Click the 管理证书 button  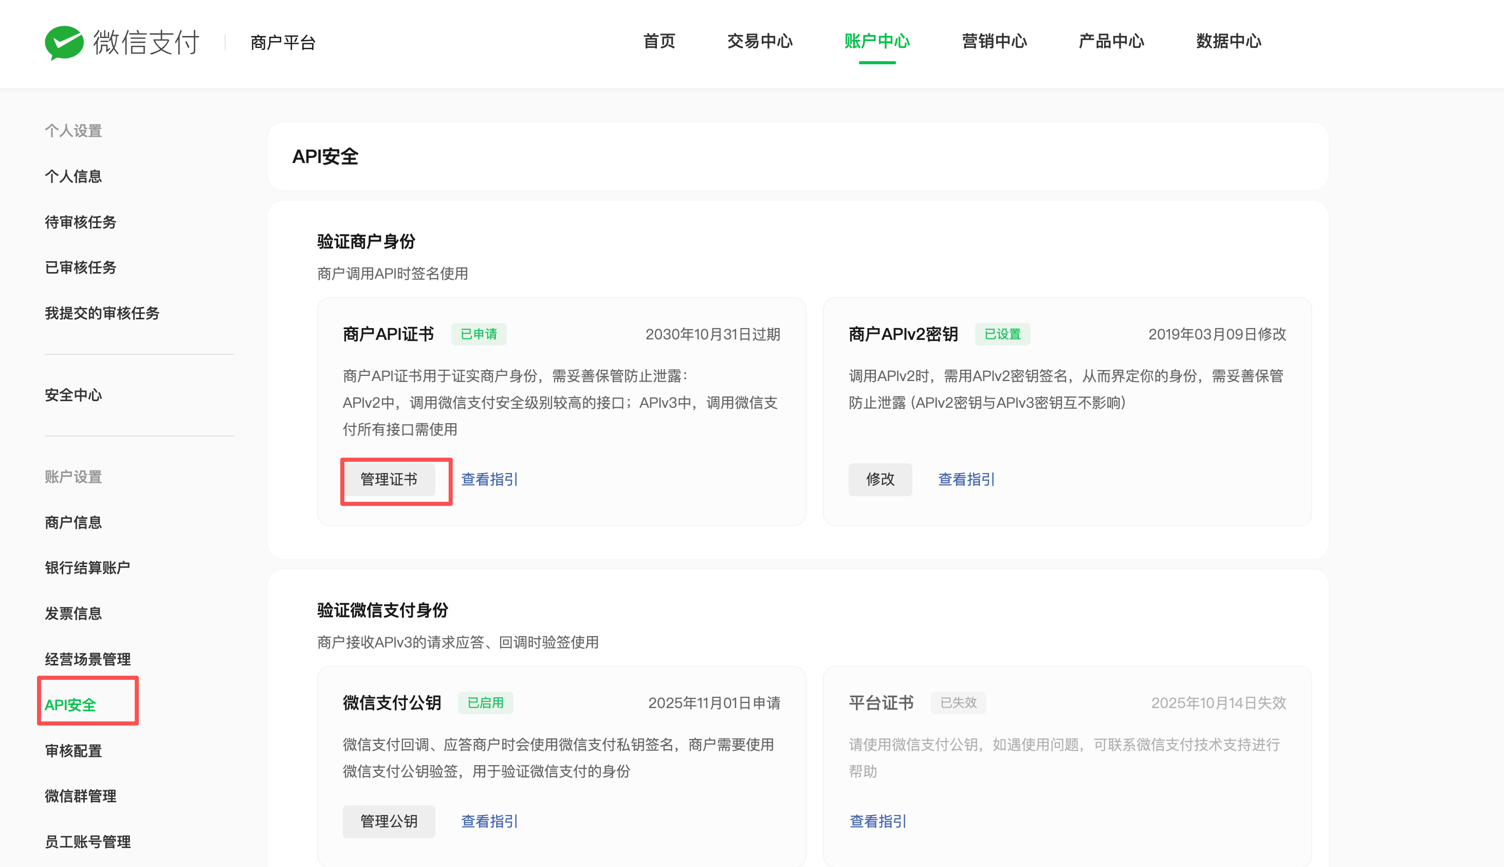[389, 479]
